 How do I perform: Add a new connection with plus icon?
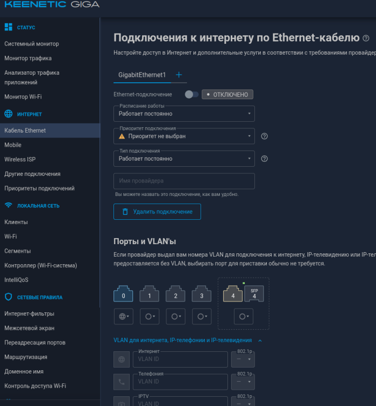[179, 75]
